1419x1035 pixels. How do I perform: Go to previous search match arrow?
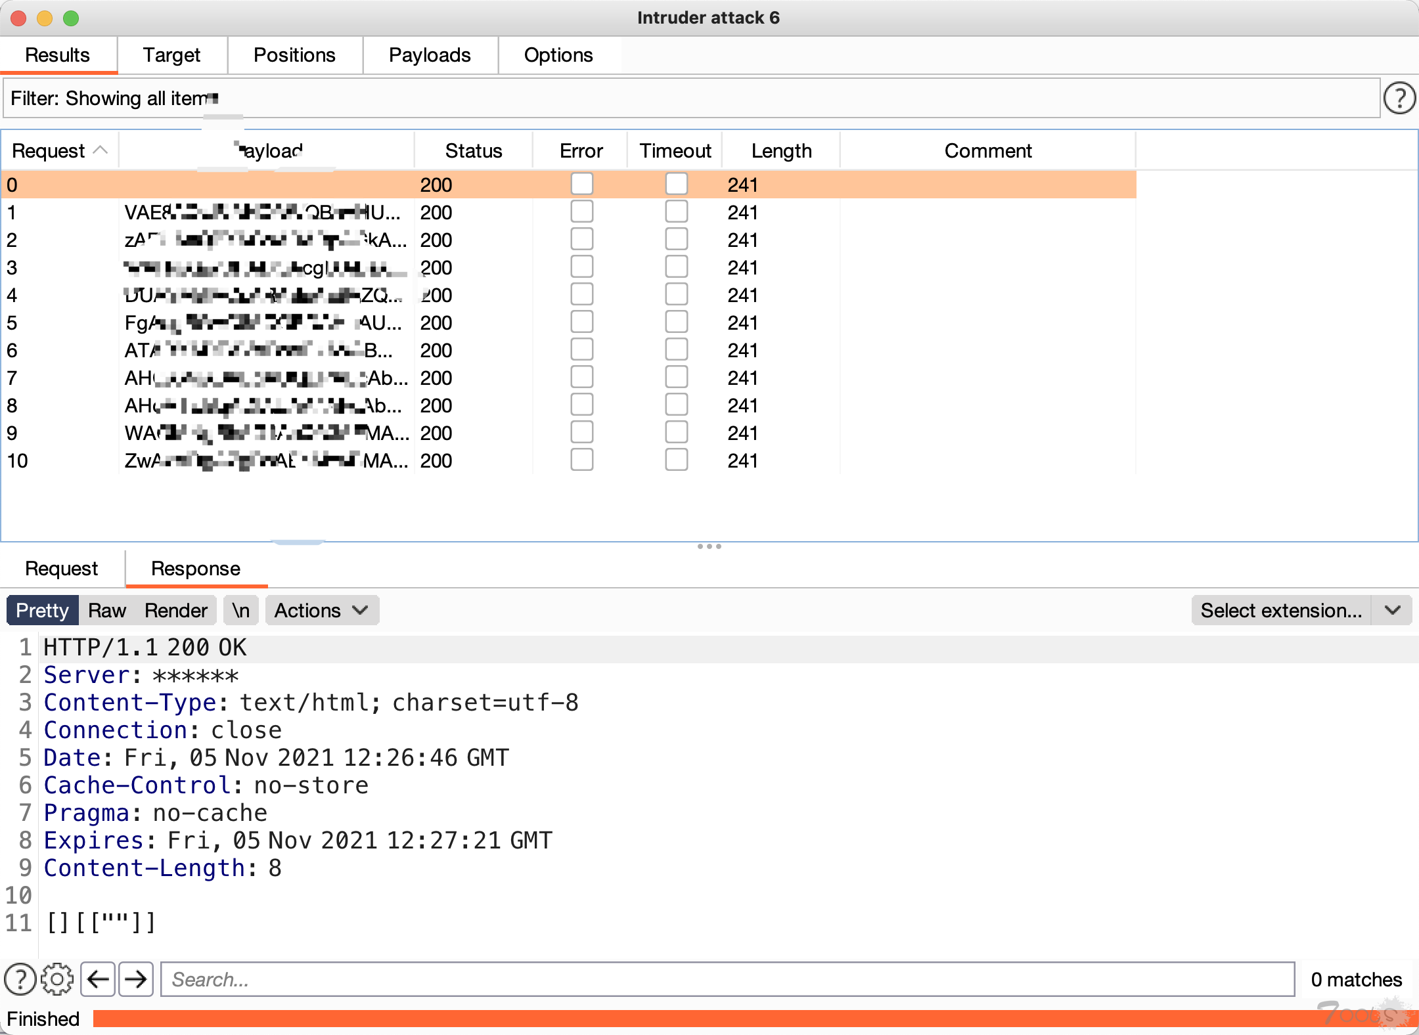point(98,979)
